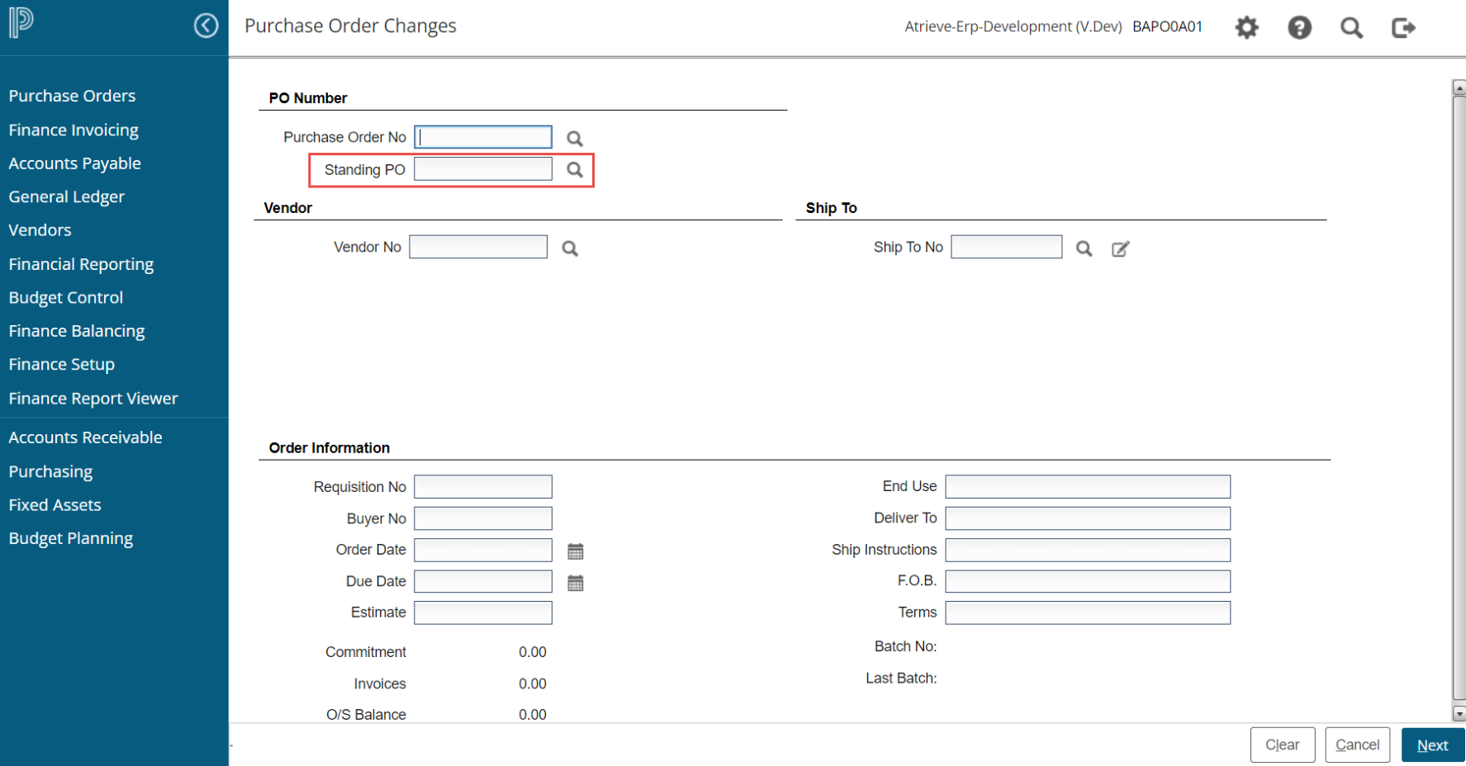Screen dimensions: 1466x766
Task: Open the Standing PO lookup icon
Action: (x=575, y=170)
